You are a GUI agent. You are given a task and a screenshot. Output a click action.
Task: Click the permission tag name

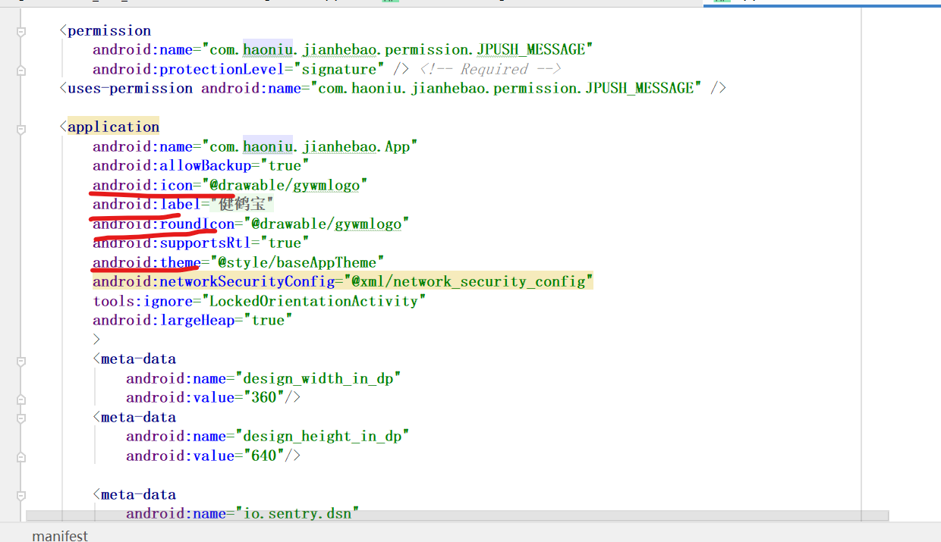click(109, 30)
